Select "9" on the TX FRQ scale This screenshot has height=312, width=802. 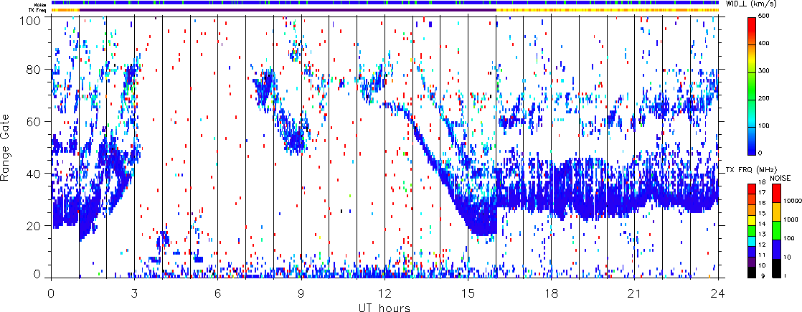click(763, 275)
